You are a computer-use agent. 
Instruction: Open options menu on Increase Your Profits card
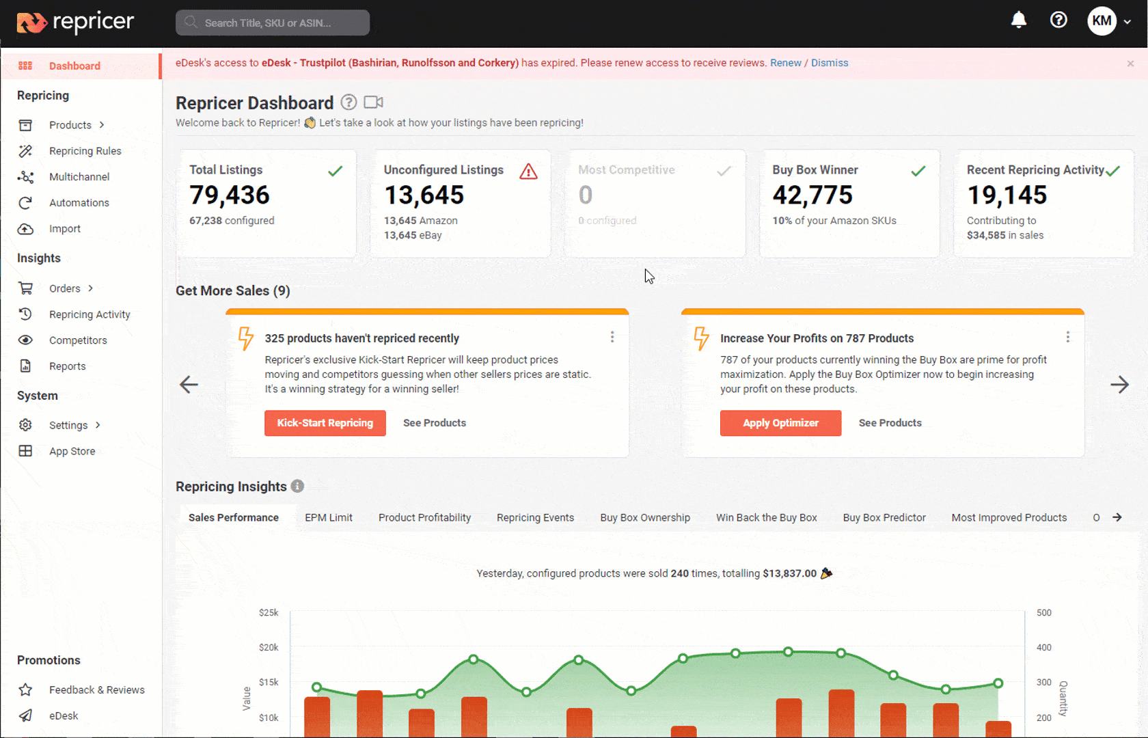pyautogui.click(x=1067, y=337)
